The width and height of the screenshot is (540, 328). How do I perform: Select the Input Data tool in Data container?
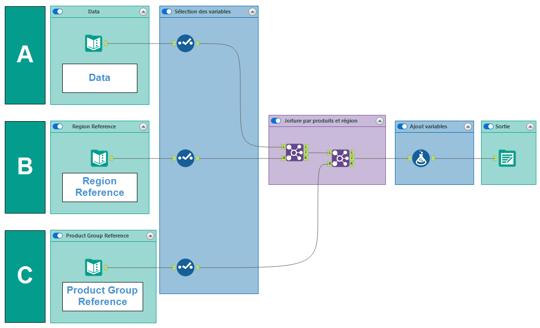[94, 44]
